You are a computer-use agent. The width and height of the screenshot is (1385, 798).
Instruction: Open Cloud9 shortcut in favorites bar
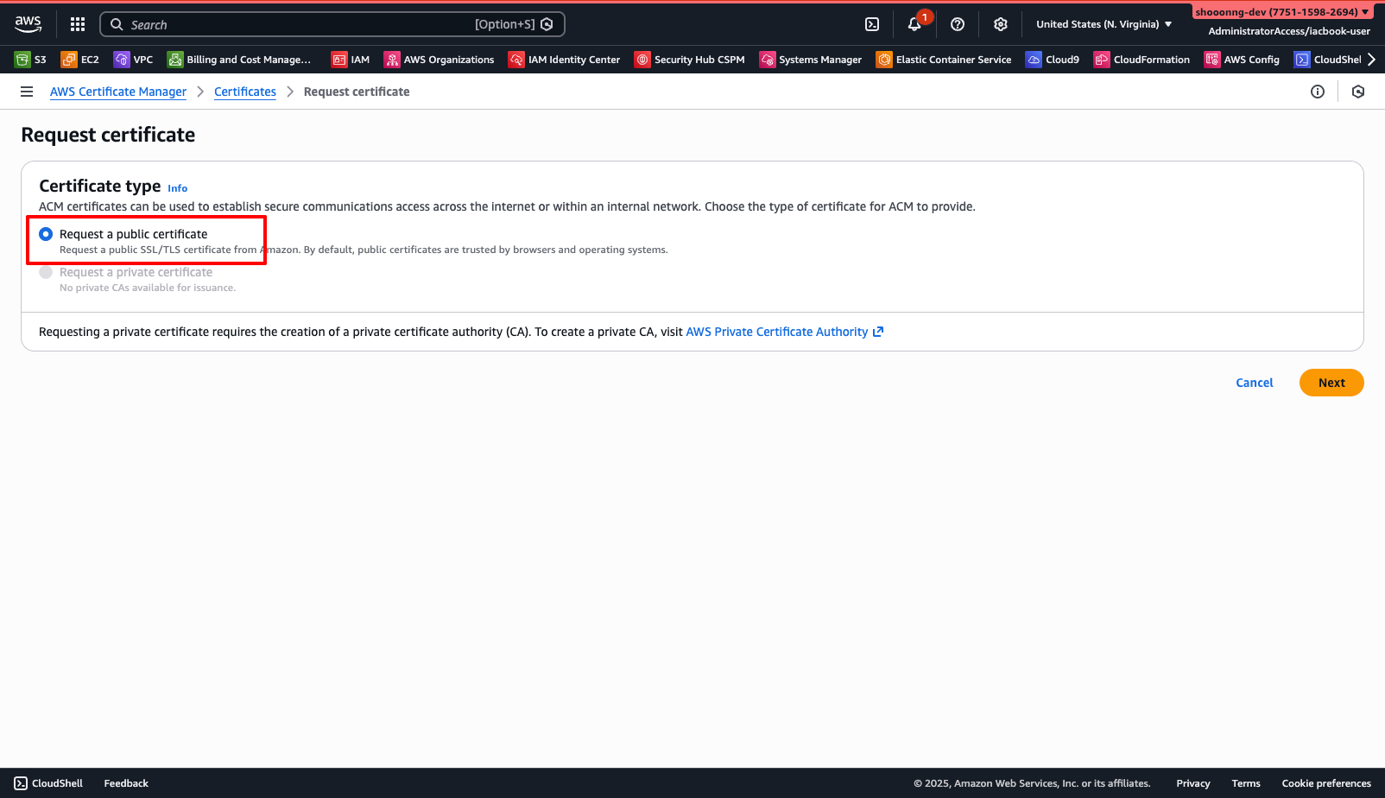coord(1053,60)
